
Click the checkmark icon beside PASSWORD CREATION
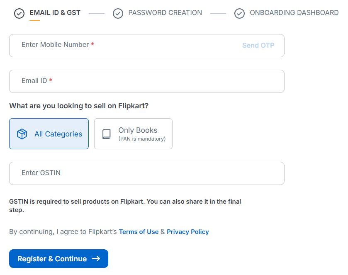click(x=118, y=13)
